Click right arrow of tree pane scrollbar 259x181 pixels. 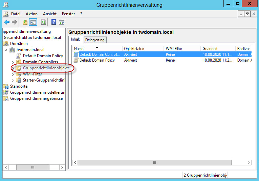click(x=62, y=167)
